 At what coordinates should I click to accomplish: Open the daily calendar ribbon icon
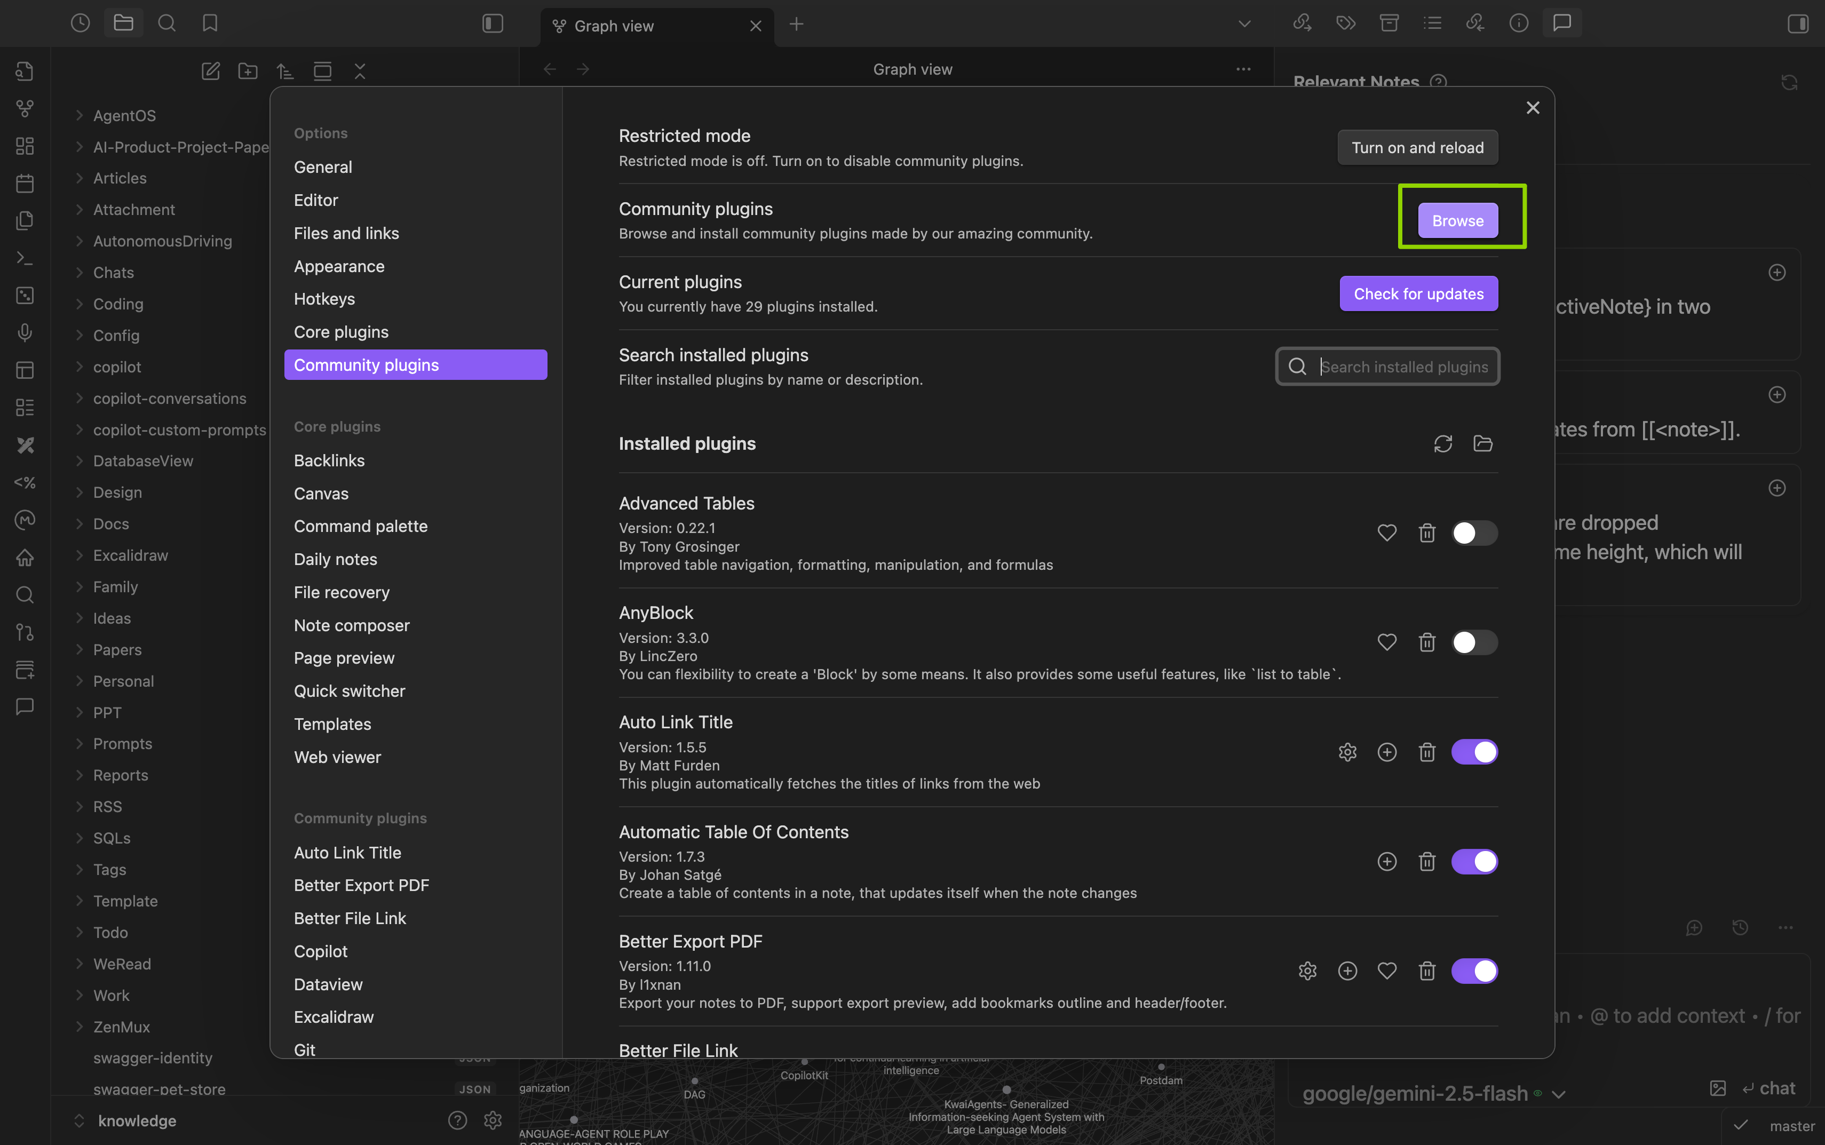pyautogui.click(x=25, y=183)
